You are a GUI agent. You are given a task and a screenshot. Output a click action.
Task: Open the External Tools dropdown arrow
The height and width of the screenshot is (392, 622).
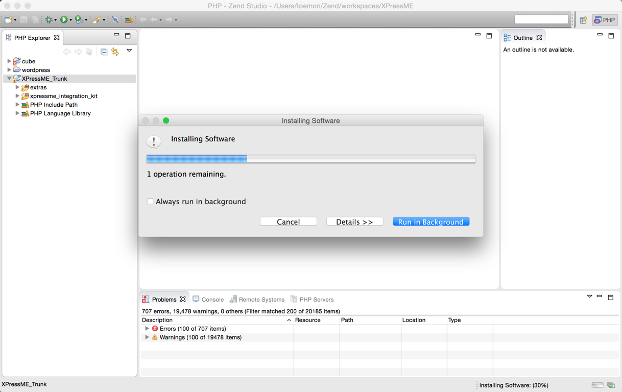coord(104,20)
